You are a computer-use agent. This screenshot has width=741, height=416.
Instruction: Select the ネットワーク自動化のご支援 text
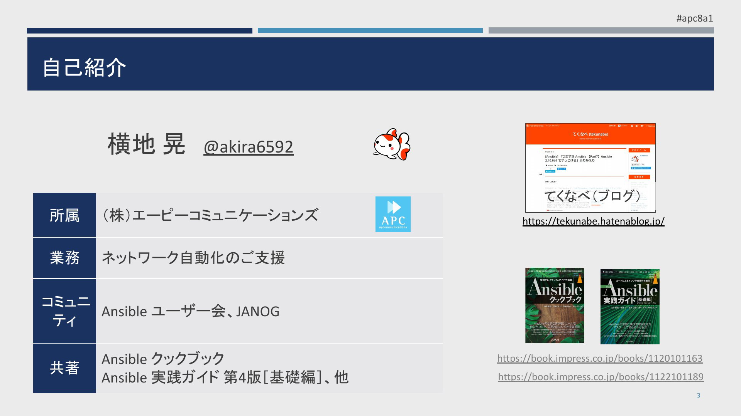point(193,258)
